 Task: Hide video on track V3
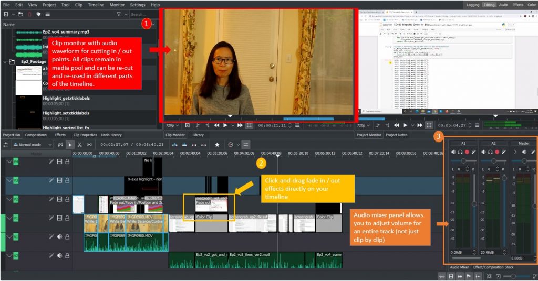coord(59,180)
